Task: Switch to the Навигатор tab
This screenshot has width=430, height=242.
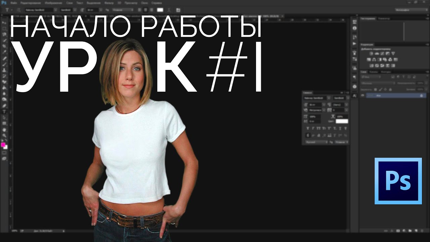Action: pyautogui.click(x=384, y=18)
